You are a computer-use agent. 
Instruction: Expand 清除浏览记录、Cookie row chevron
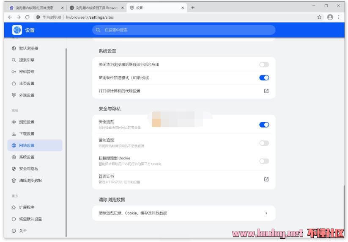tap(266, 213)
